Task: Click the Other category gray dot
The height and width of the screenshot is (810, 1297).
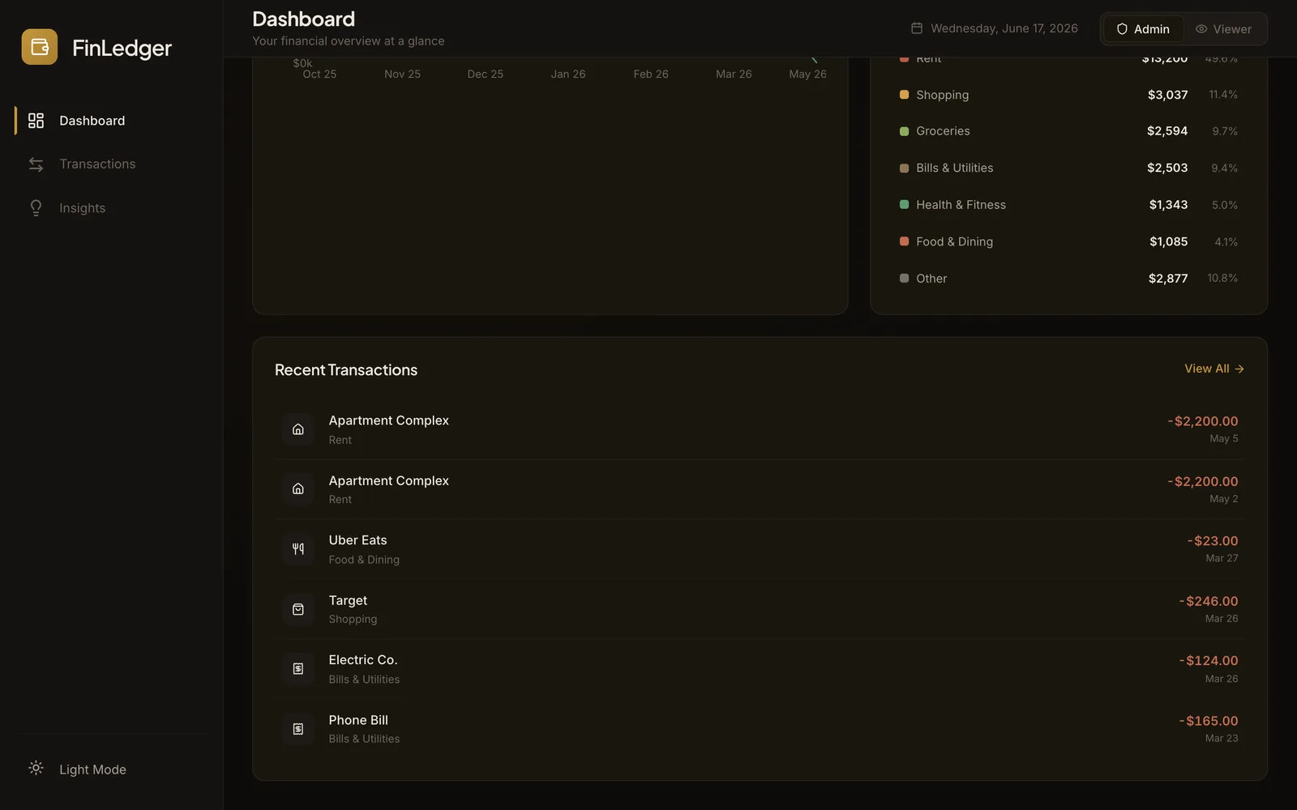Action: [904, 279]
